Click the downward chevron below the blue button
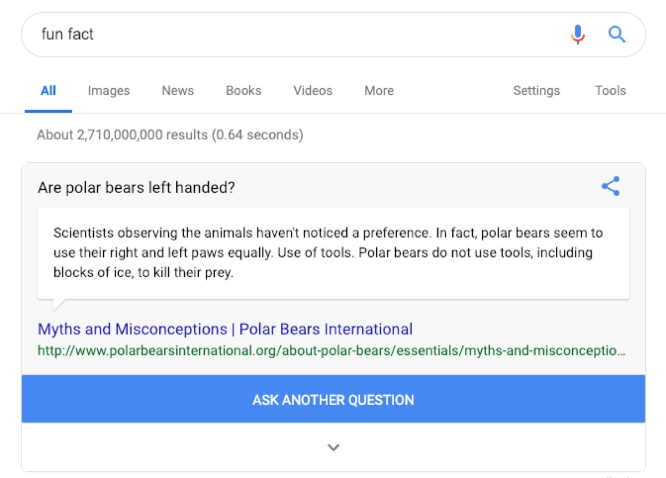This screenshot has height=478, width=666. click(333, 447)
